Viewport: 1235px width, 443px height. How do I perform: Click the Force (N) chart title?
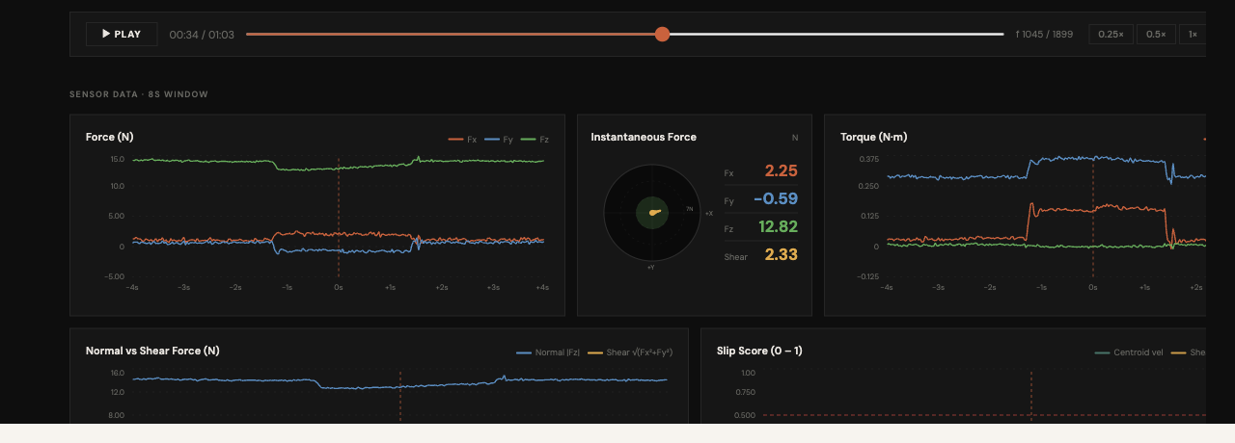point(110,137)
